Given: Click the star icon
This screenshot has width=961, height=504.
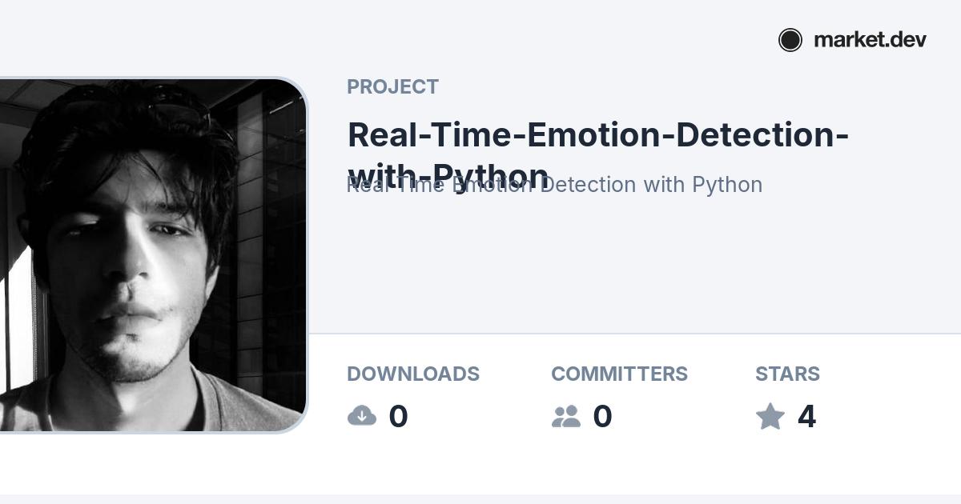Looking at the screenshot, I should [770, 416].
